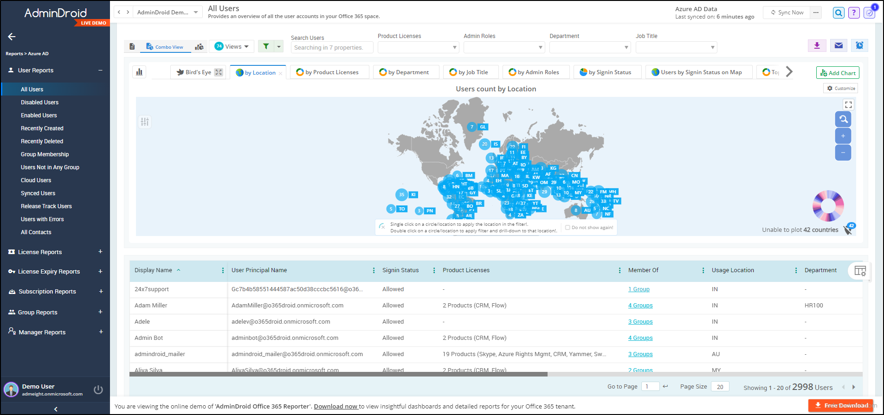Image resolution: width=884 pixels, height=415 pixels.
Task: Go to next page of users
Action: (x=853, y=387)
